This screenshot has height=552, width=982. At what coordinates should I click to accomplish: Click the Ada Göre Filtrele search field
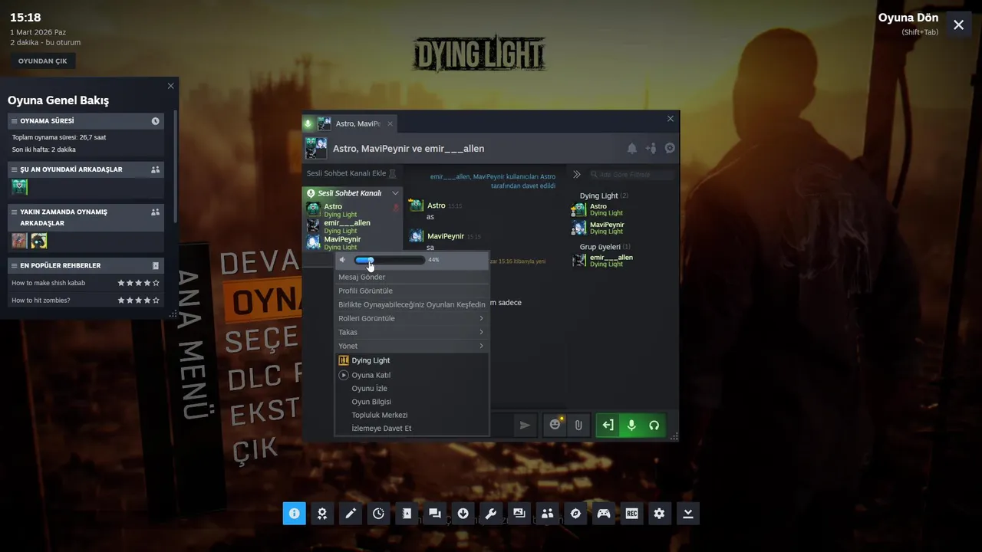tap(632, 175)
